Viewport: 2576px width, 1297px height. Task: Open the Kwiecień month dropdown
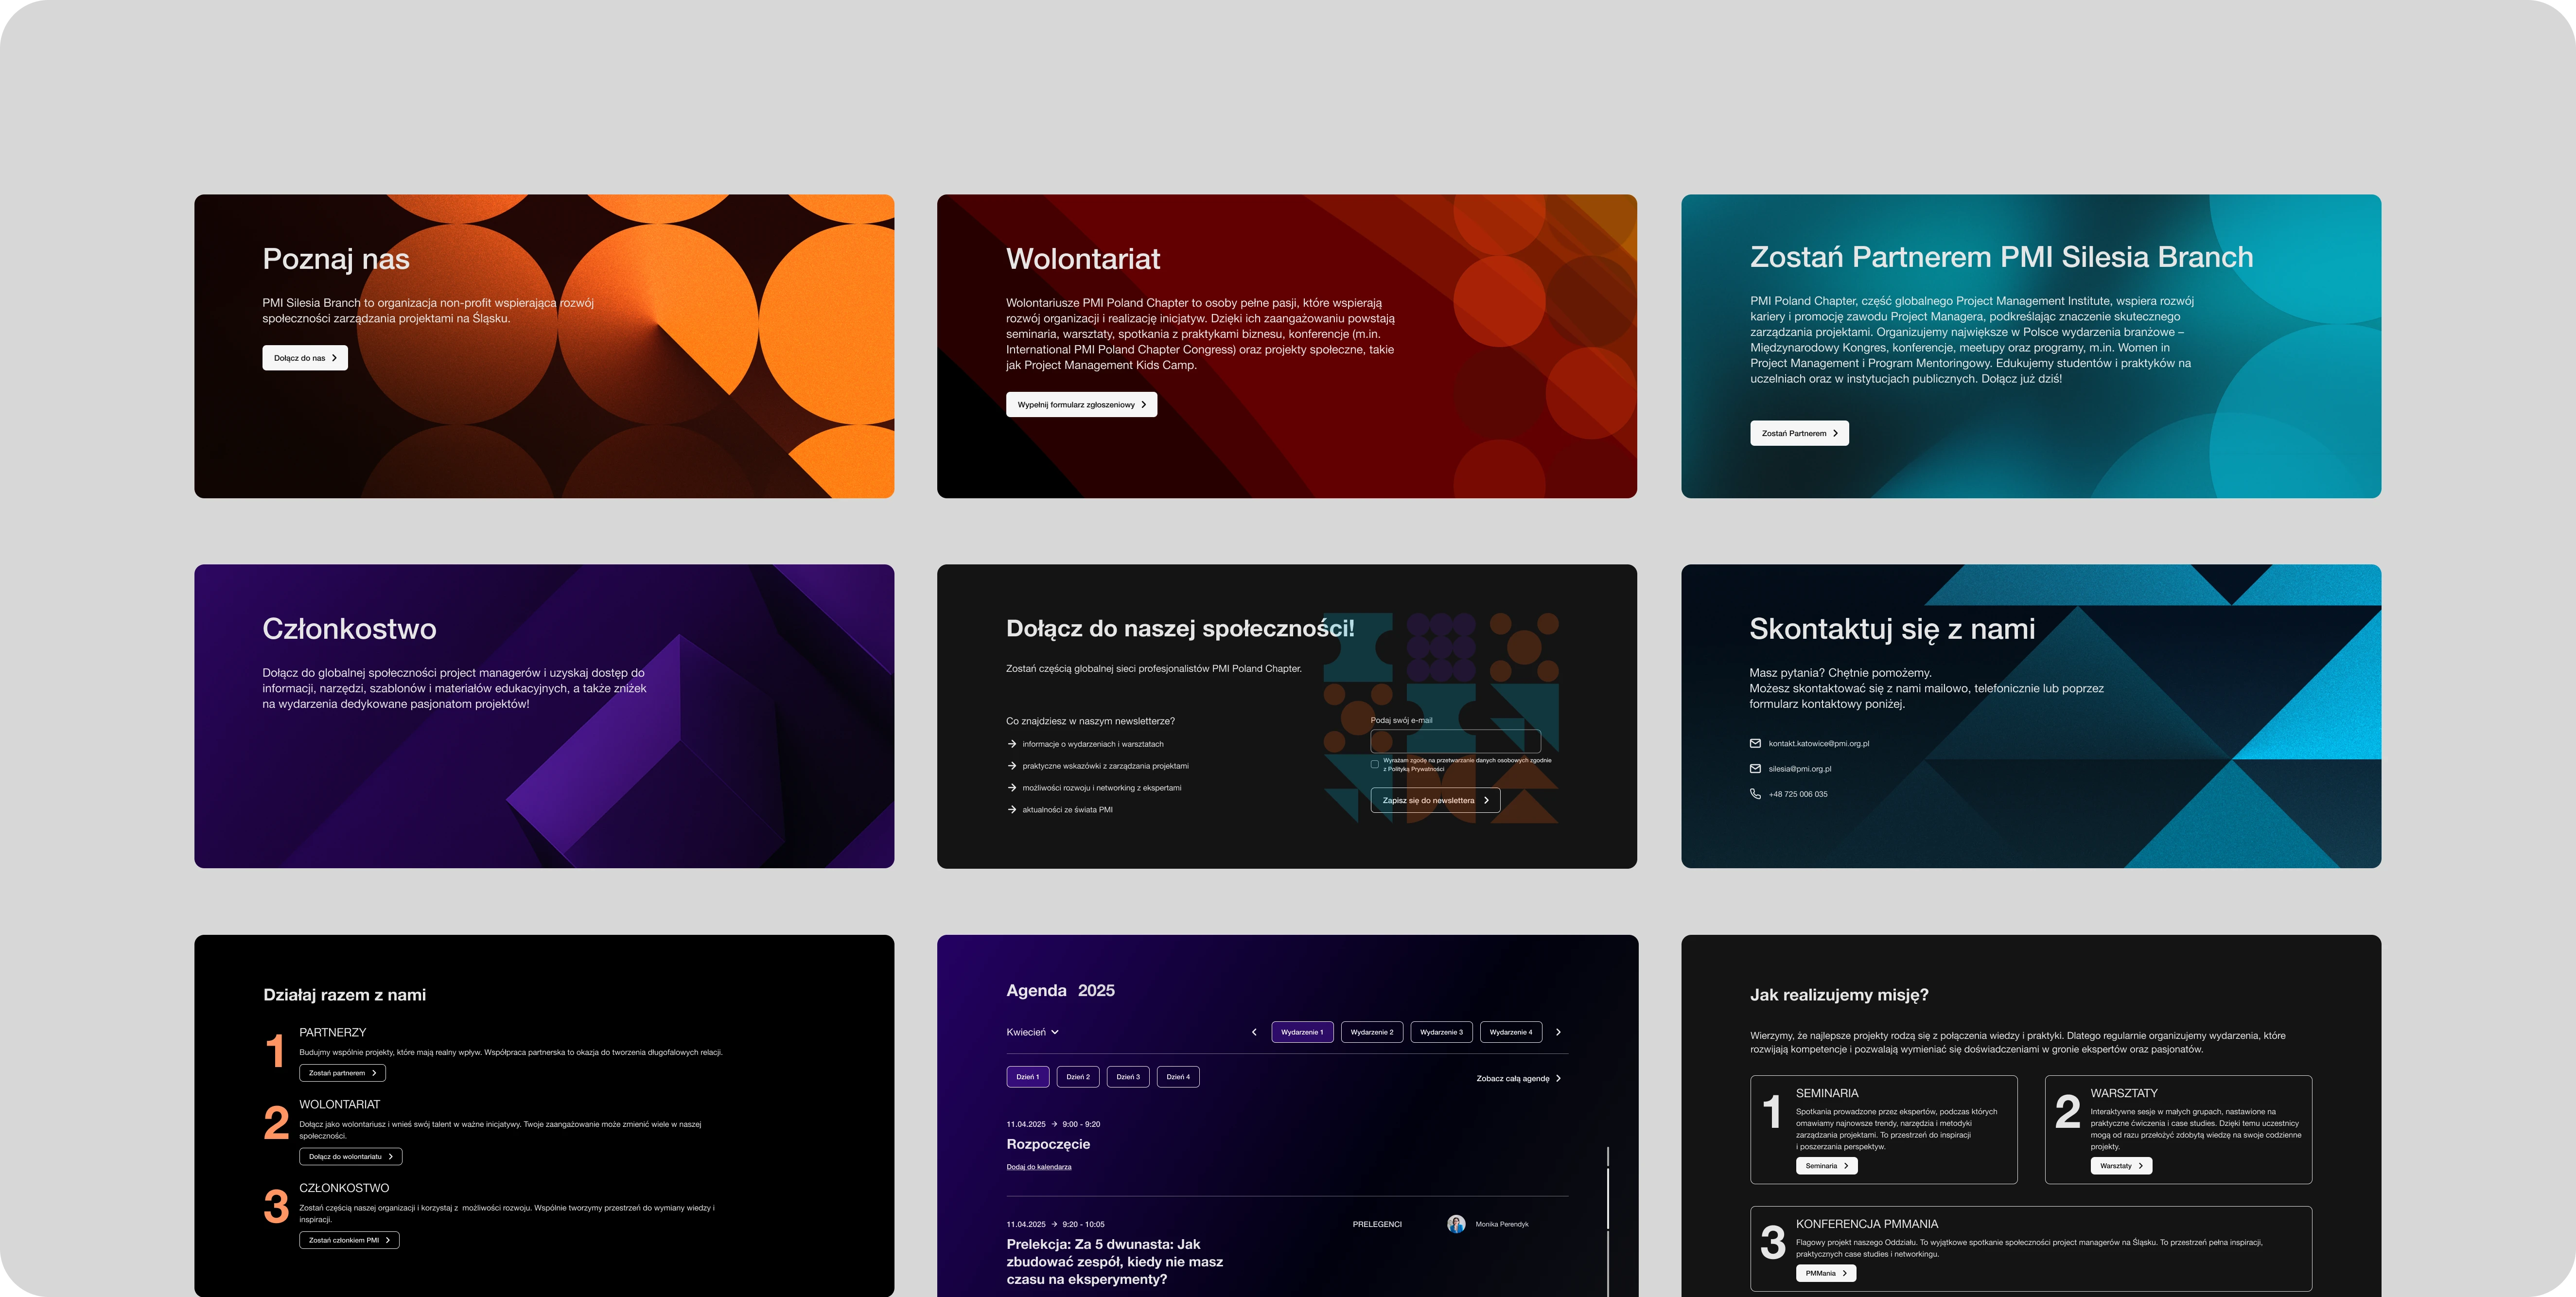(1032, 1032)
